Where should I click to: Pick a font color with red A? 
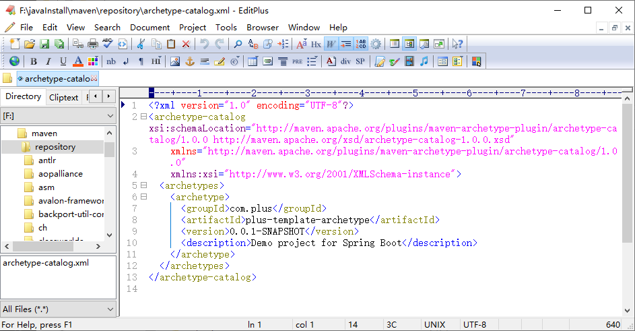click(78, 61)
